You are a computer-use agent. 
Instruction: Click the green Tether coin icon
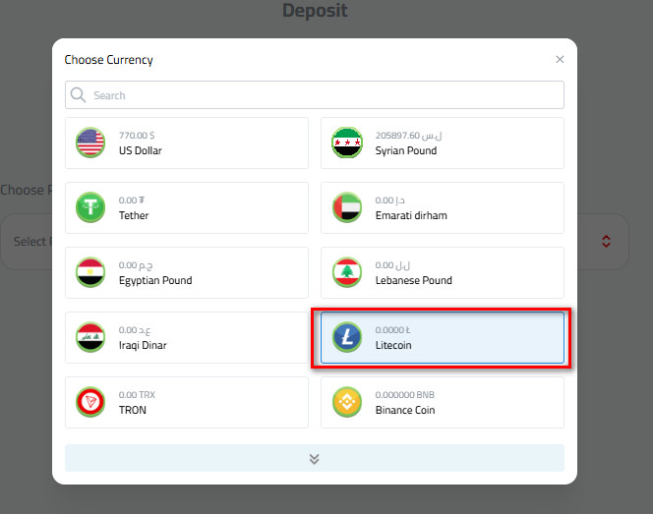(90, 208)
